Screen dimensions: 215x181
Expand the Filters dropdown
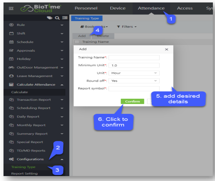(x=126, y=27)
